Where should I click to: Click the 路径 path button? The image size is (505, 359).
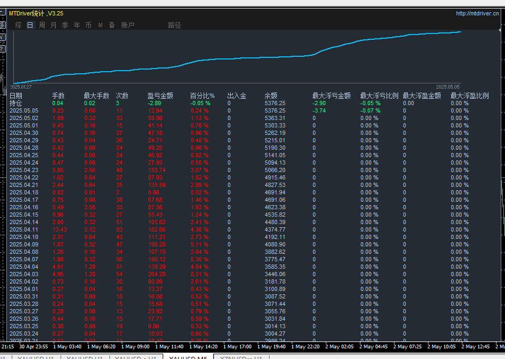pos(174,25)
